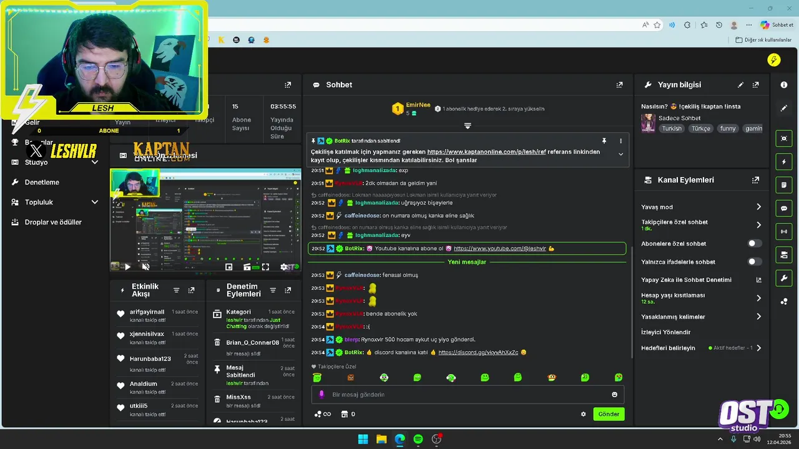Open Copilot Sohbet et button in browser

(777, 25)
